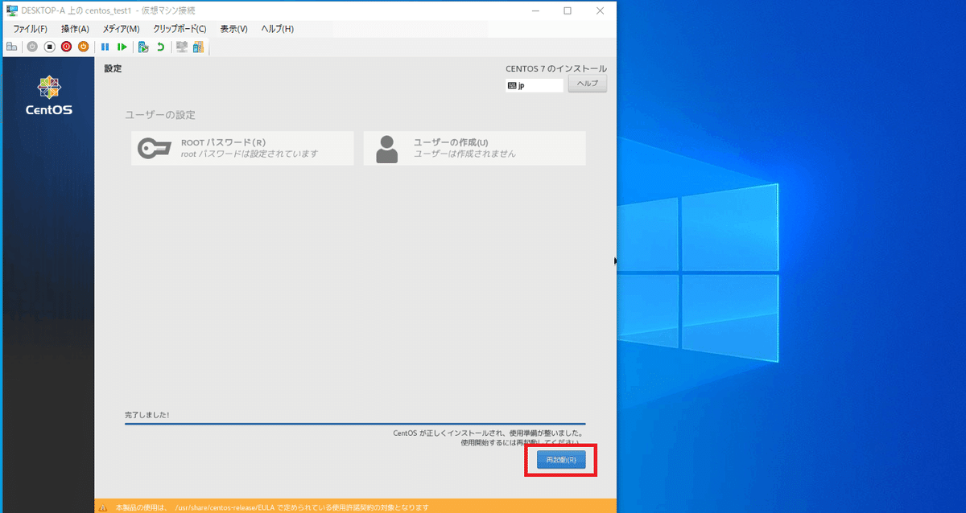This screenshot has width=966, height=513.
Task: Click the red Shut Down icon
Action: pyautogui.click(x=66, y=47)
